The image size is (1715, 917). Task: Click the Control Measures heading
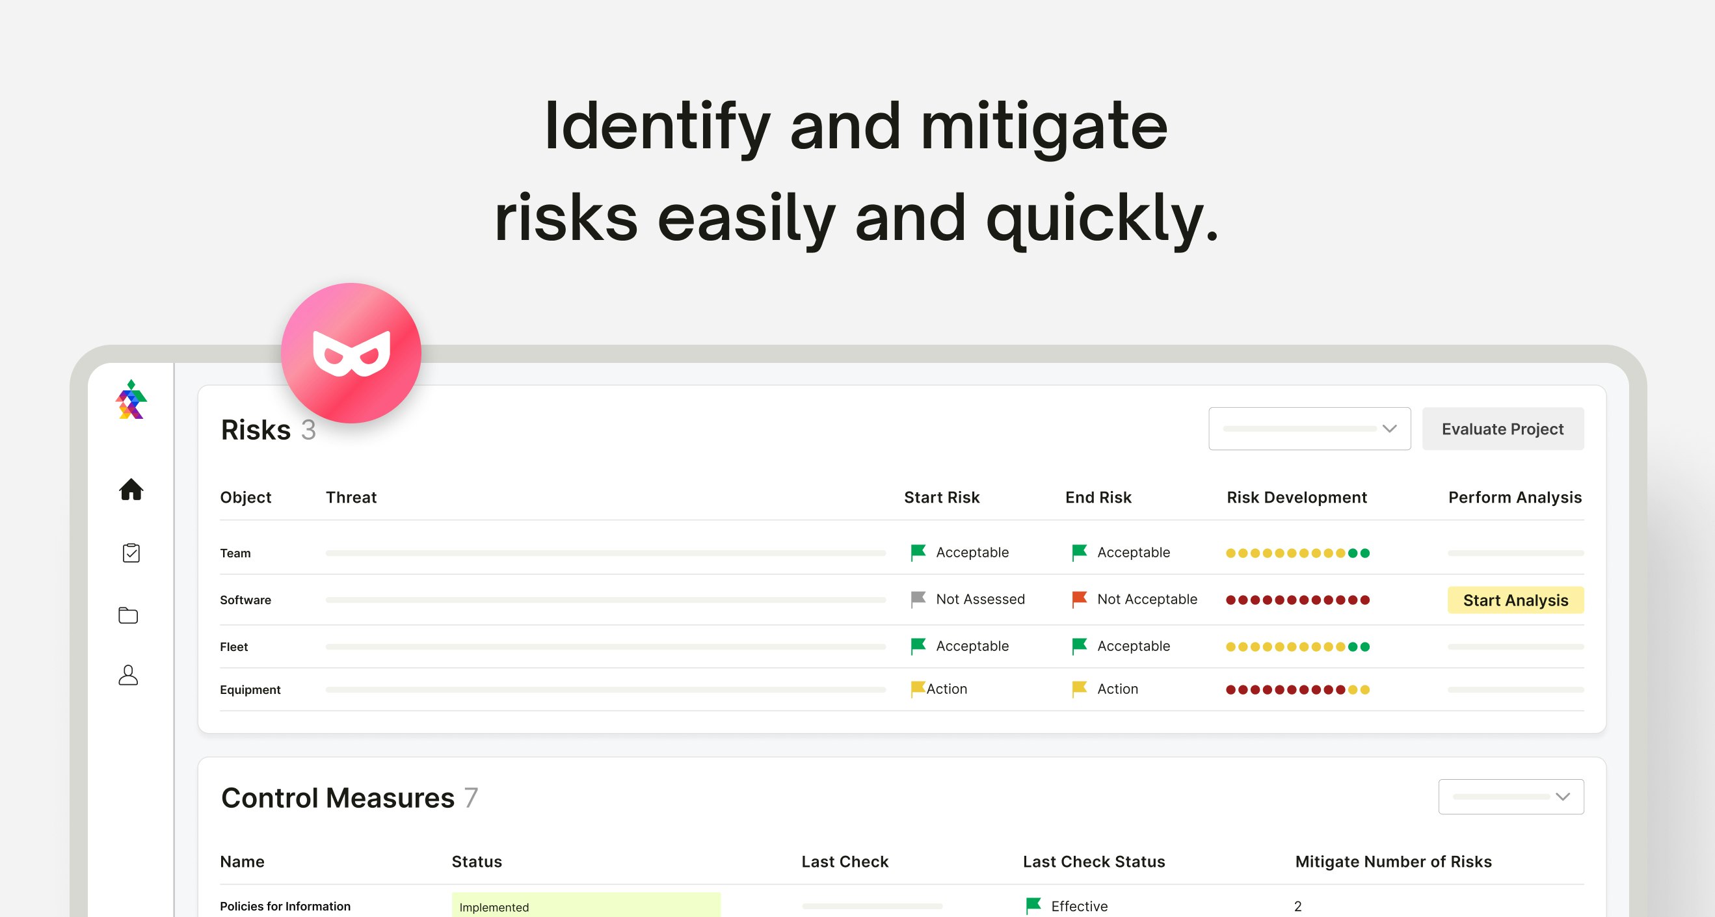click(338, 798)
